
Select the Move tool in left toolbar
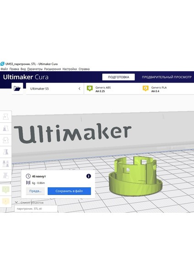tap(6, 116)
